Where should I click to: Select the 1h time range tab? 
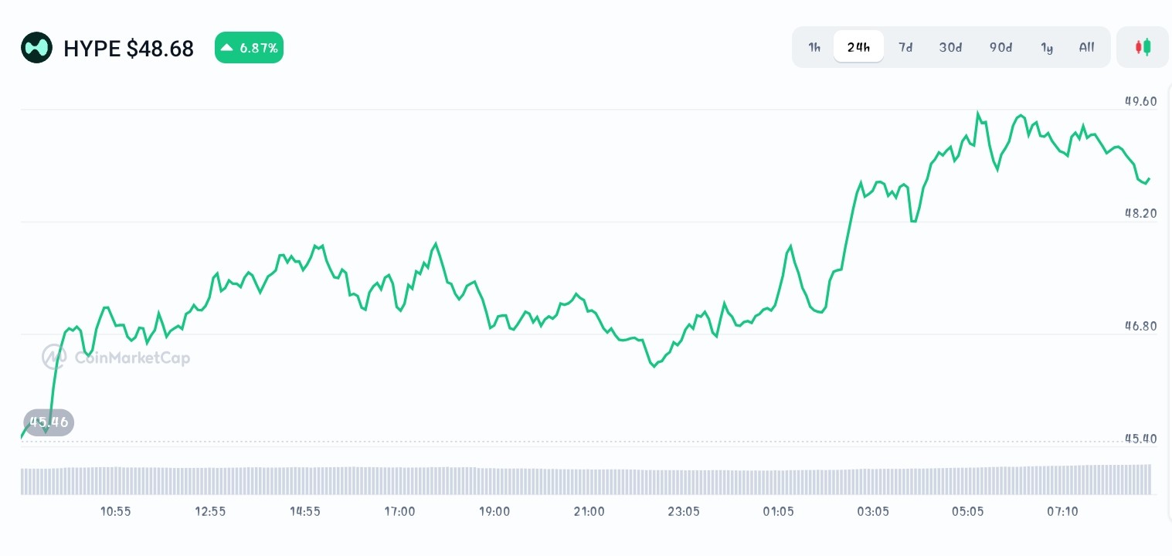pyautogui.click(x=814, y=47)
